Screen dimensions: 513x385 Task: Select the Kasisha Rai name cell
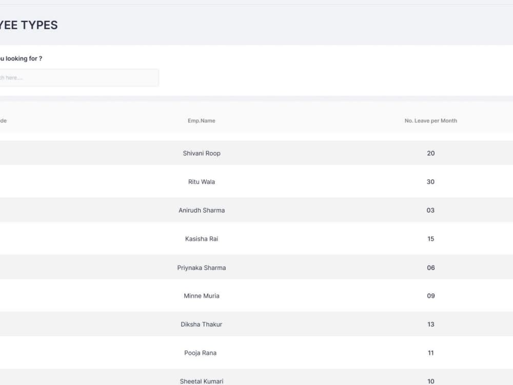point(202,239)
